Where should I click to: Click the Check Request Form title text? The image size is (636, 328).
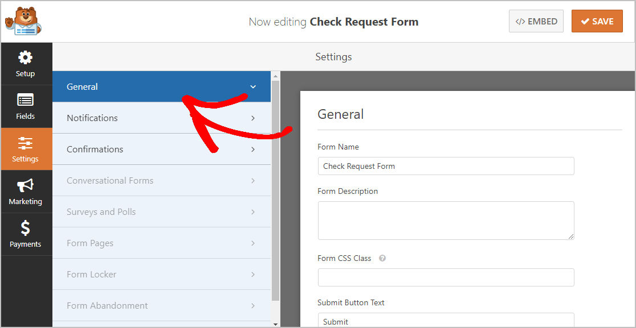pyautogui.click(x=364, y=22)
